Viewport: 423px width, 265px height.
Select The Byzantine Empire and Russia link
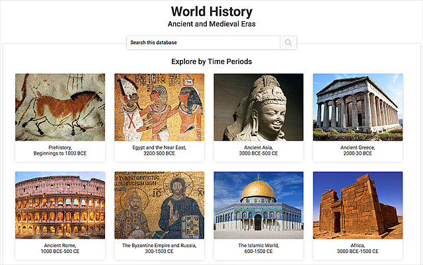coord(159,248)
